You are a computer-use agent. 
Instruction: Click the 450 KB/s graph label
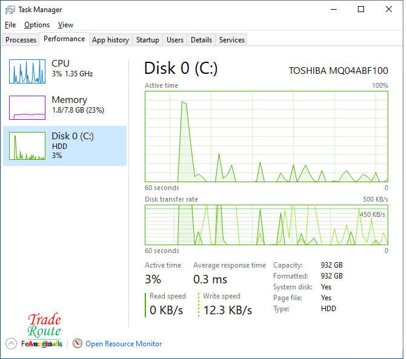(x=372, y=214)
